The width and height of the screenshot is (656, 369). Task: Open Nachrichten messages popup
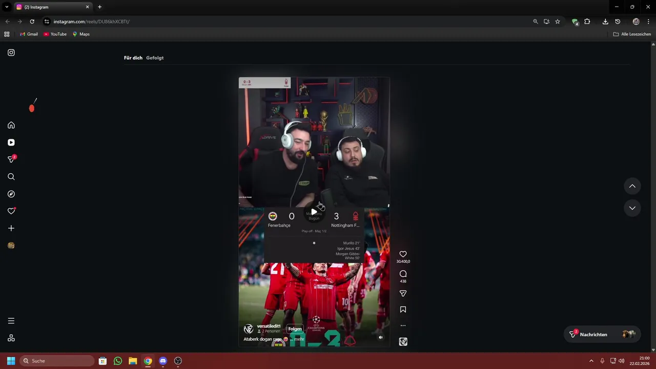[602, 334]
